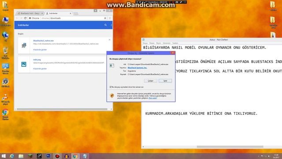The width and height of the screenshot is (282, 159).
Task: Click the BlueStacks2_native.exe file icon
Action: click(x=24, y=45)
